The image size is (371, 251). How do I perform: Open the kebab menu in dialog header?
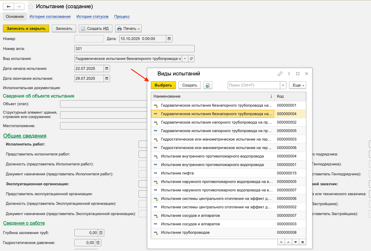click(x=289, y=74)
